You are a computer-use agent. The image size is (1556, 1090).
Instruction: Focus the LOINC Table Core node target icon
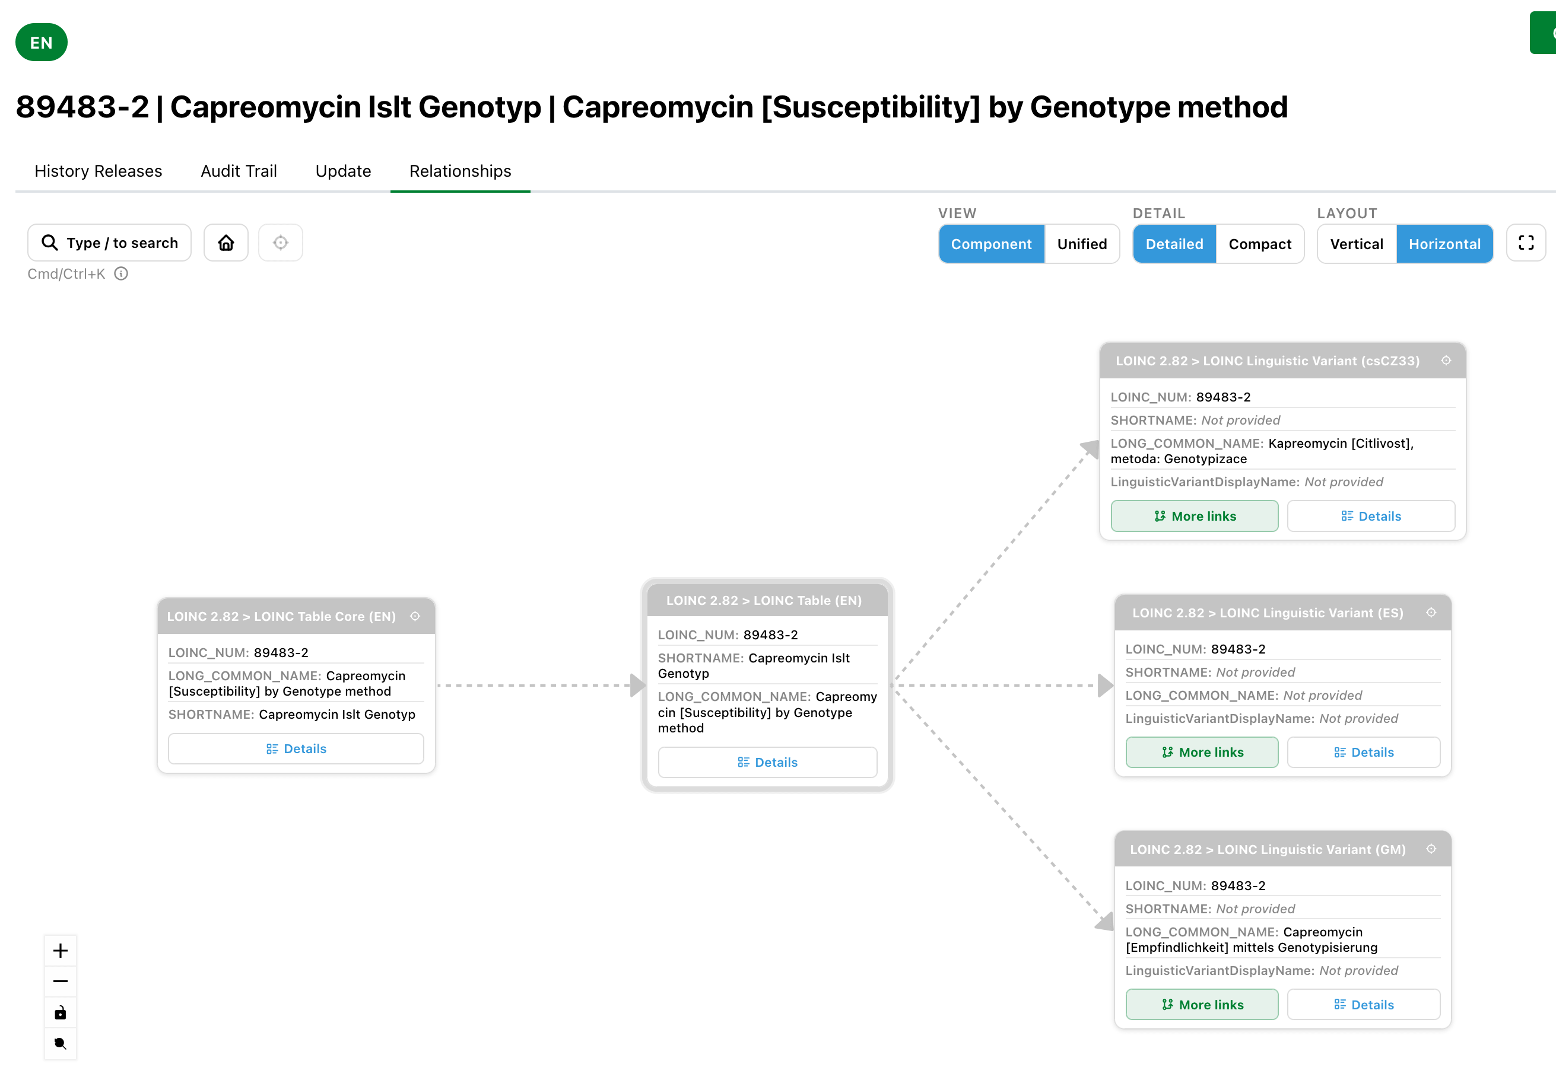(415, 616)
